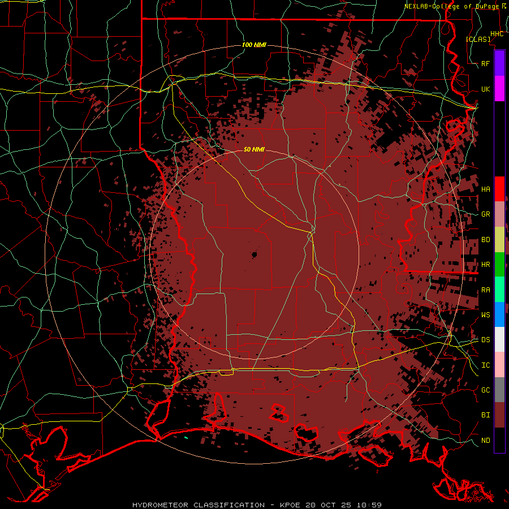Click the '50 NMI' range ring label
Image resolution: width=509 pixels, height=509 pixels.
254,149
